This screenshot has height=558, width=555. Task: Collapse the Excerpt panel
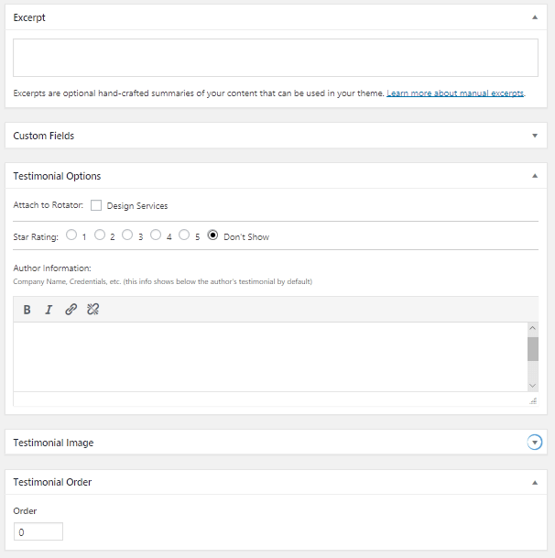tap(535, 17)
